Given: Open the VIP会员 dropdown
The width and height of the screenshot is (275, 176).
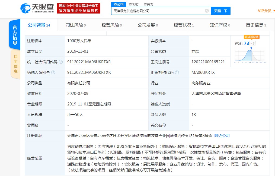Looking at the screenshot, I should point(266,11).
